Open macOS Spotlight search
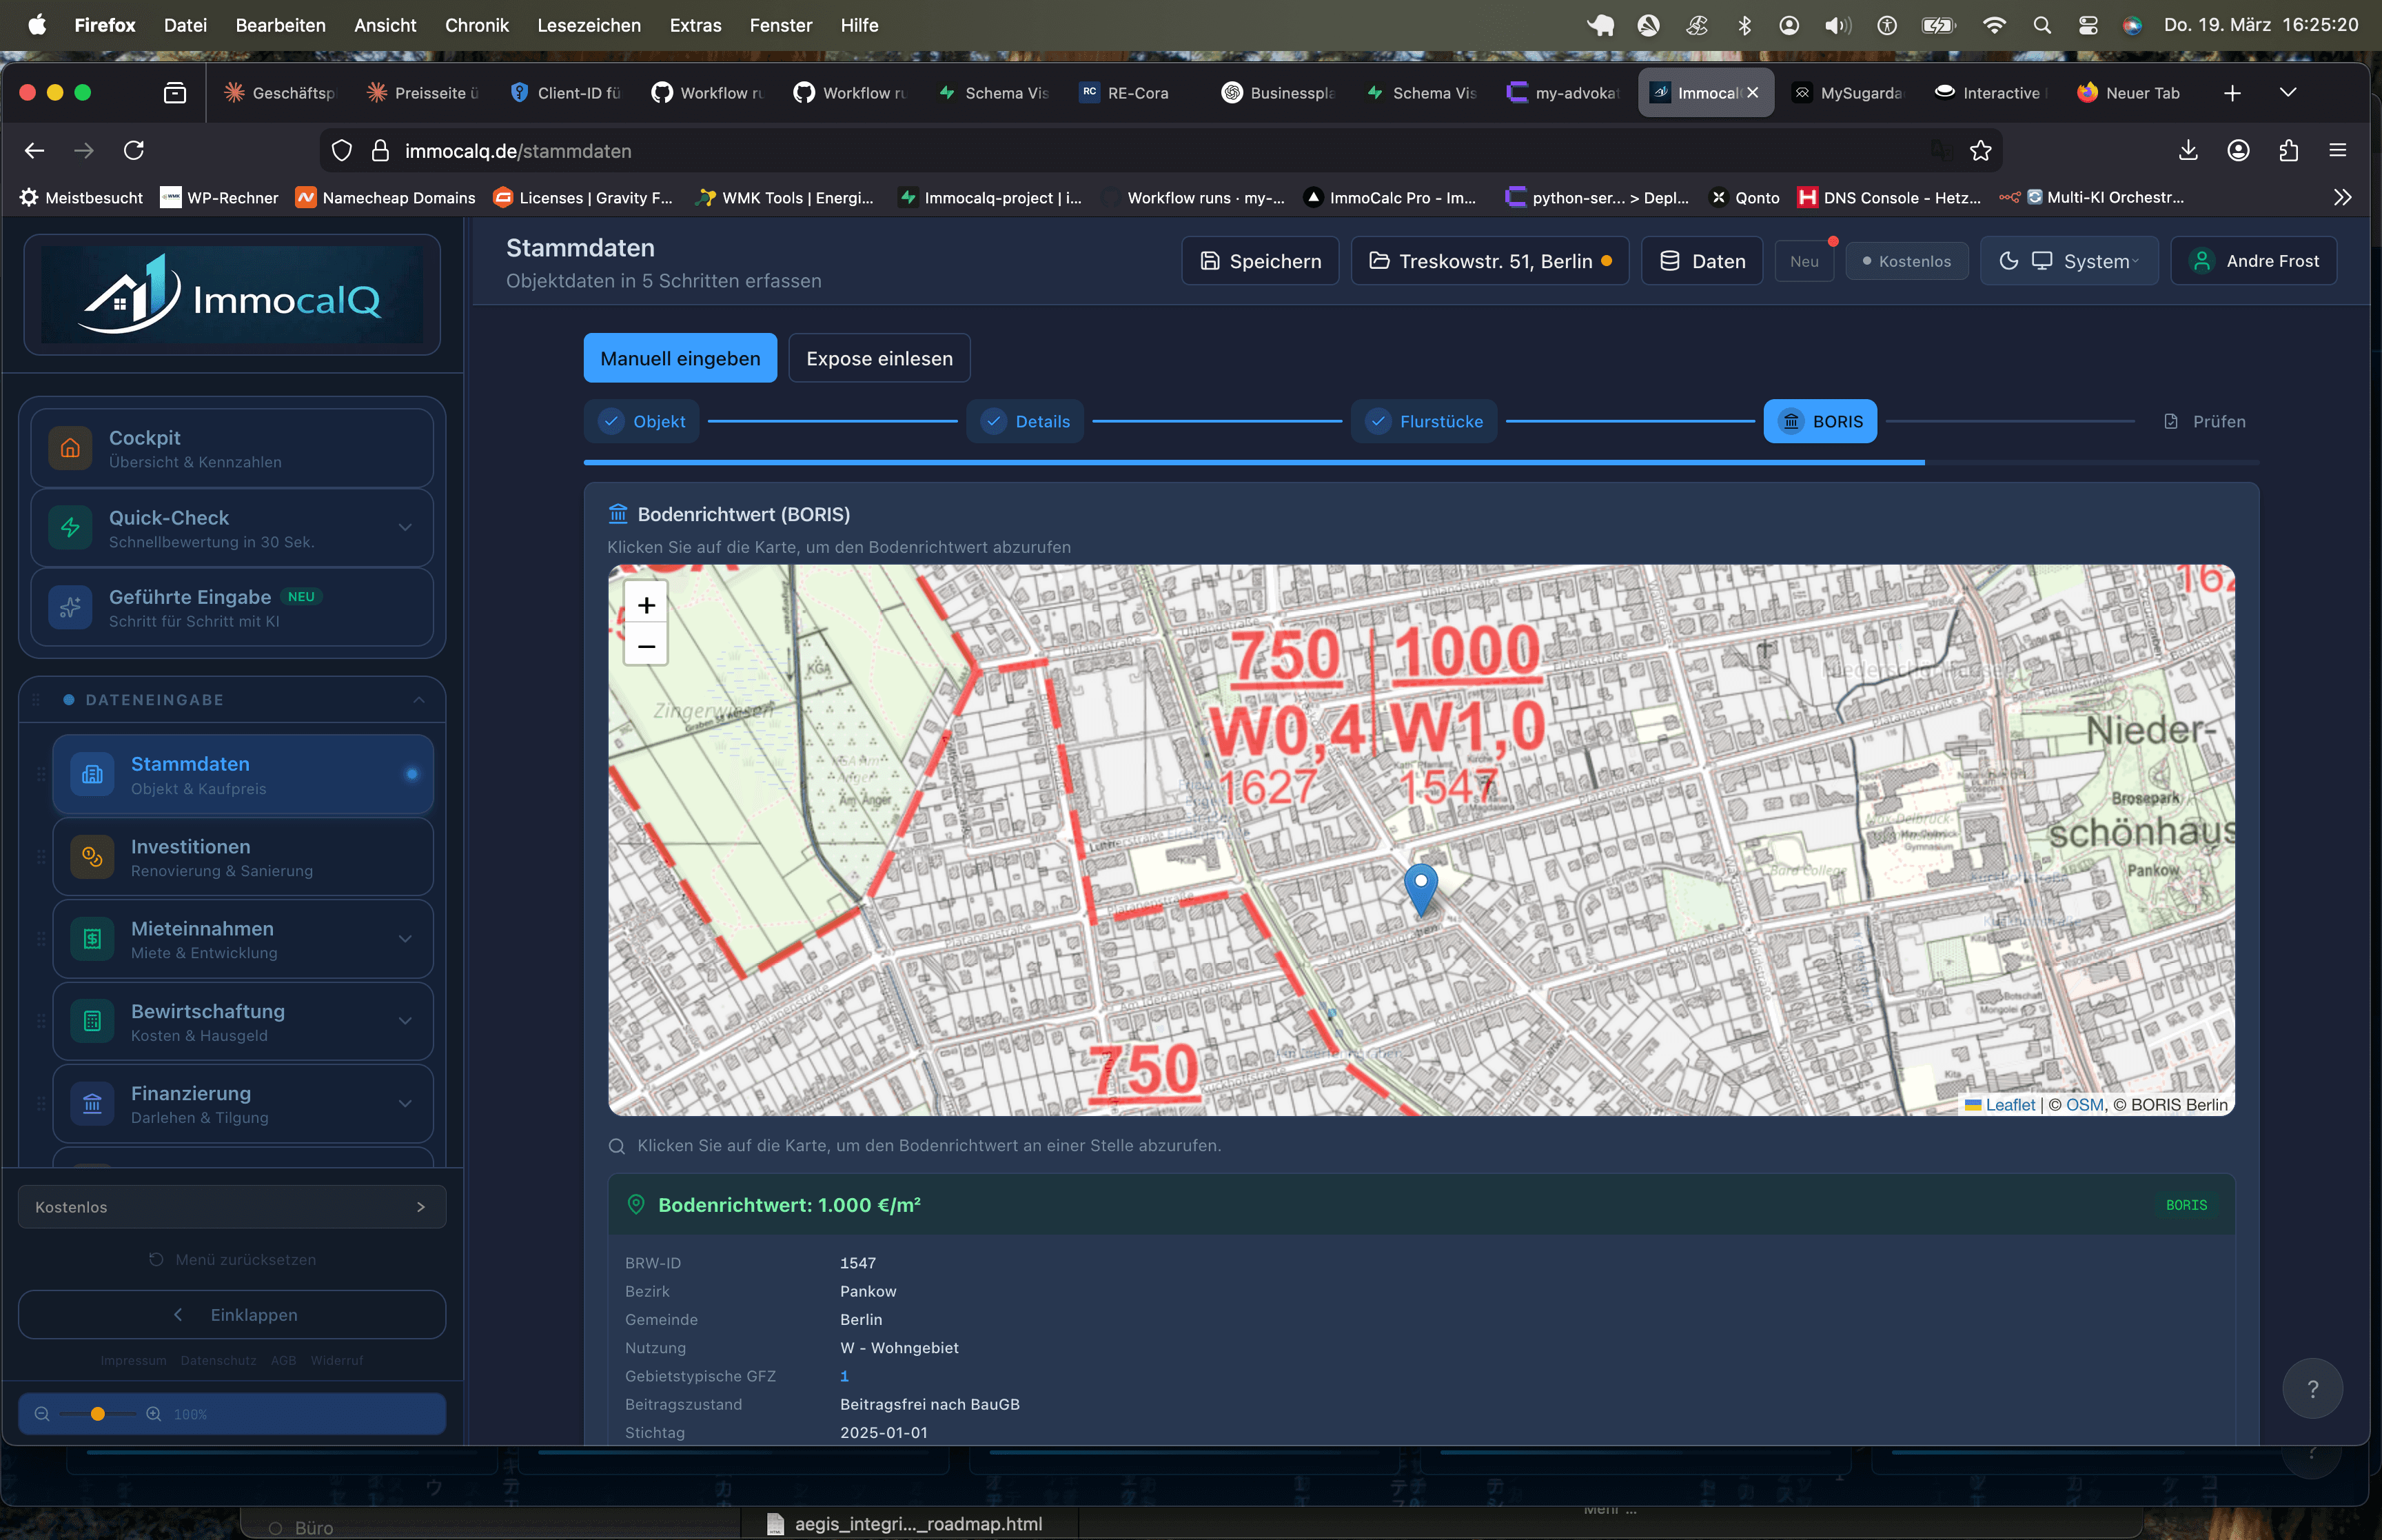Viewport: 2382px width, 1540px height. 2041,25
